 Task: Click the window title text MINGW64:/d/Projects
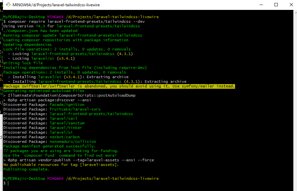click(x=56, y=5)
